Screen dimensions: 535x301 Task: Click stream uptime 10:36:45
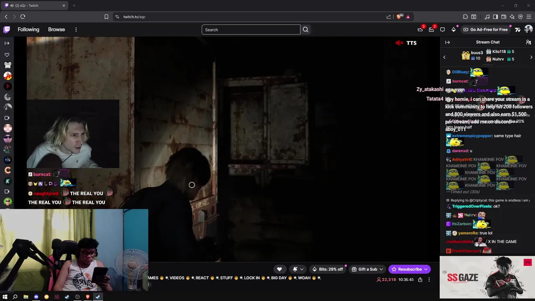[406, 280]
